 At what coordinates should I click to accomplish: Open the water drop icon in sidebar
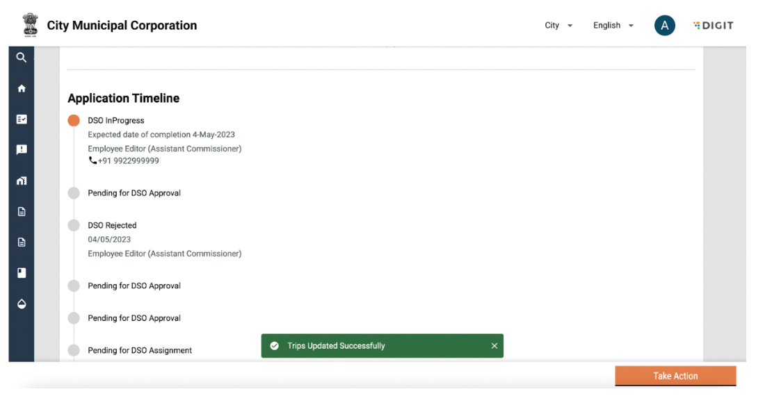click(22, 304)
